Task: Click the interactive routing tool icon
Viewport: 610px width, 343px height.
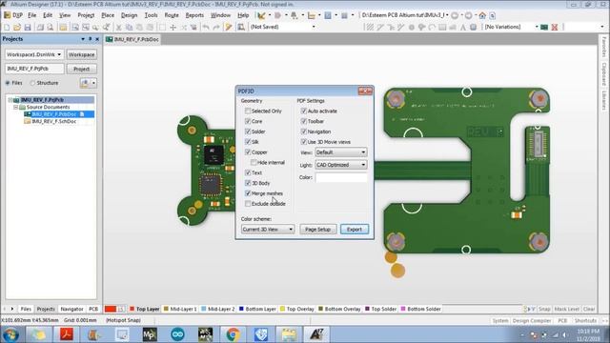Action: (379, 28)
